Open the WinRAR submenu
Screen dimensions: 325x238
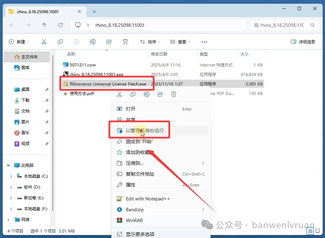click(161, 220)
